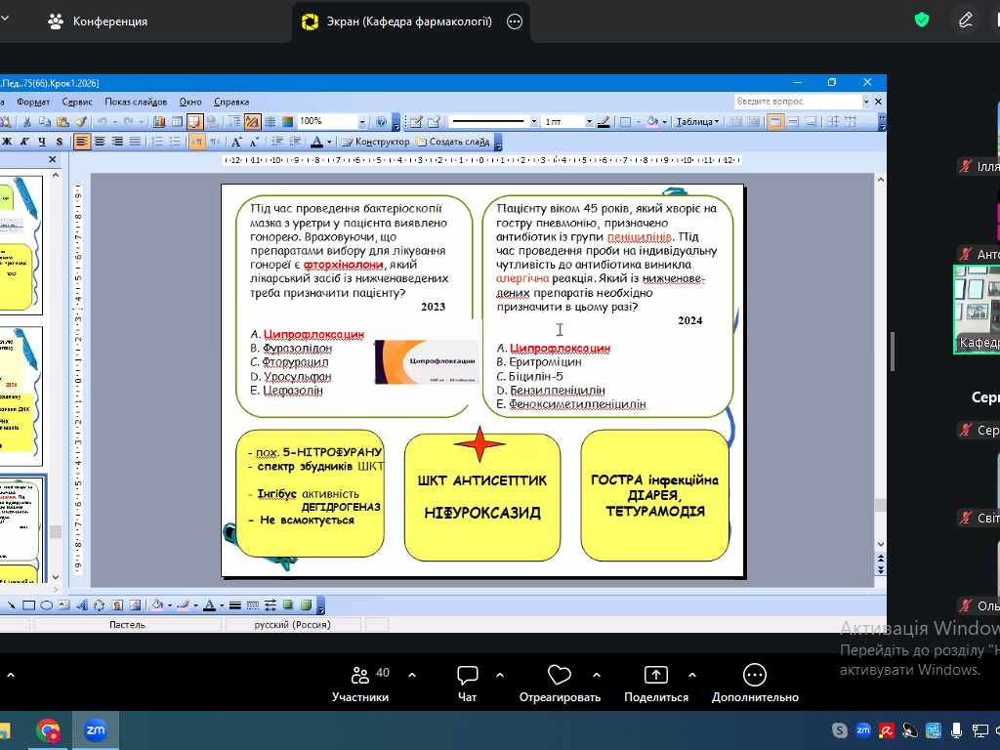1000x750 pixels.
Task: Close the slide thumbnails pane with X
Action: pos(53,159)
